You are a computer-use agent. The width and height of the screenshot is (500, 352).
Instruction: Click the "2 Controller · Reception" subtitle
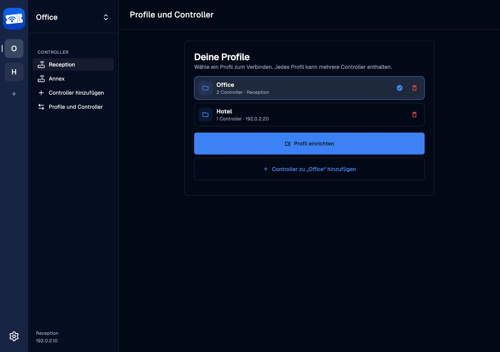click(x=243, y=92)
